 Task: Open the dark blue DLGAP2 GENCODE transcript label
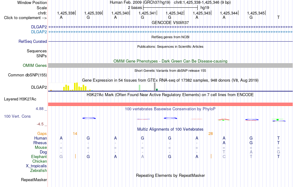39,27
